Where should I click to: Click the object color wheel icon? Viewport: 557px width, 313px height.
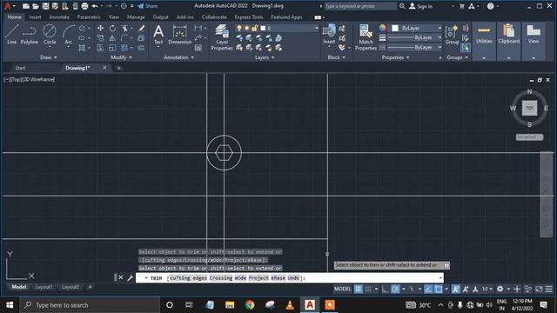(x=382, y=28)
